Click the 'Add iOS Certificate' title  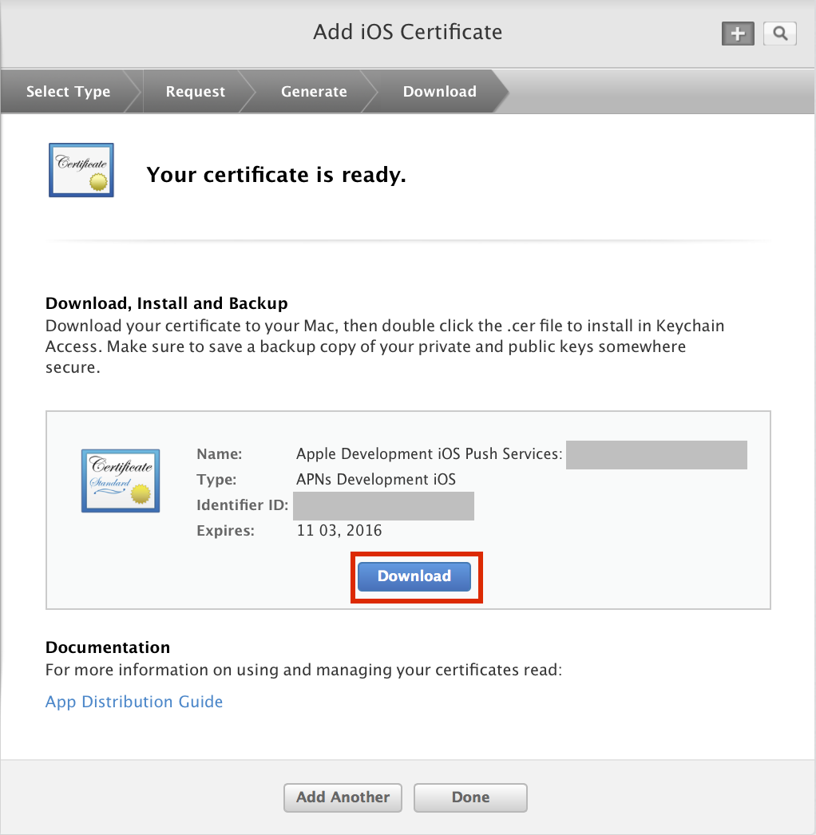(407, 33)
